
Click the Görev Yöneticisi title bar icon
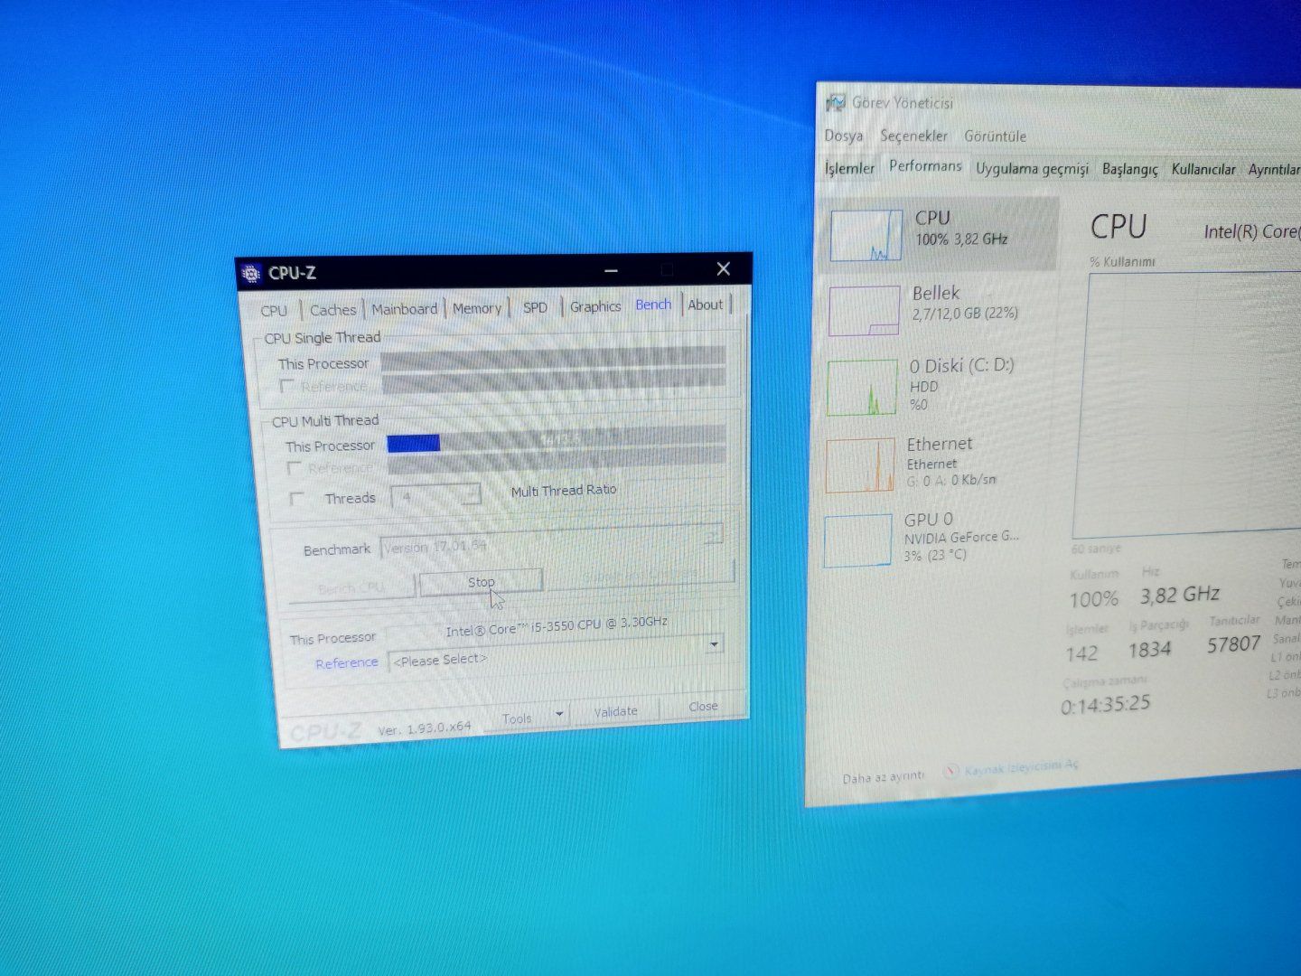point(835,102)
